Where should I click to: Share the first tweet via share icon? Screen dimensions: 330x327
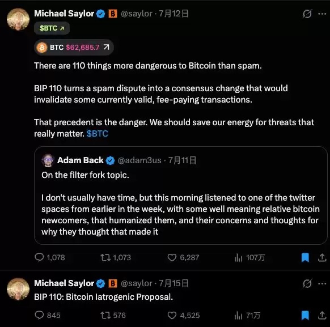(x=322, y=257)
